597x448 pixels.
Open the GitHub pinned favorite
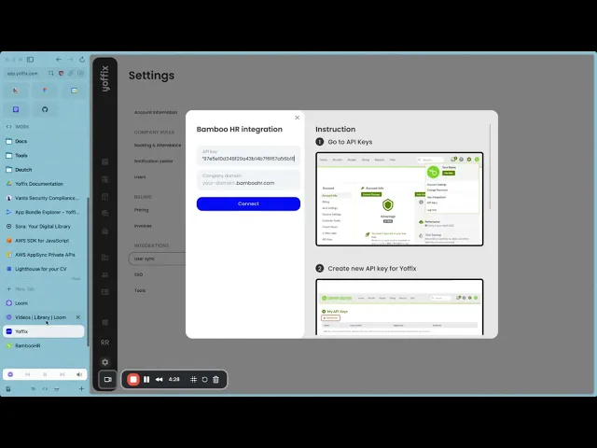click(x=45, y=109)
